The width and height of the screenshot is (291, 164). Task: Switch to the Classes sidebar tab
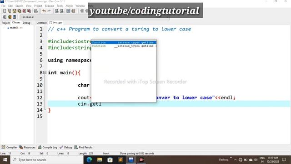[x=16, y=22]
